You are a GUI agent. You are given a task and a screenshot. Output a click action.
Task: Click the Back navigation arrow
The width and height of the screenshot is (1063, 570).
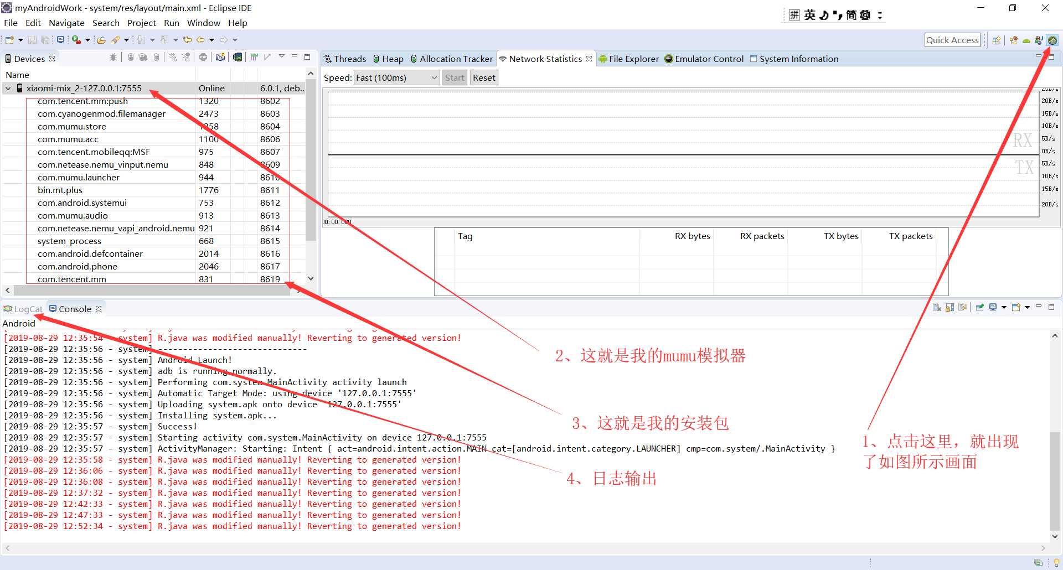(x=200, y=40)
